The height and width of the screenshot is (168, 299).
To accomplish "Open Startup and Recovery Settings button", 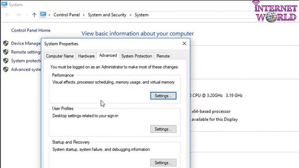I will point(163,163).
